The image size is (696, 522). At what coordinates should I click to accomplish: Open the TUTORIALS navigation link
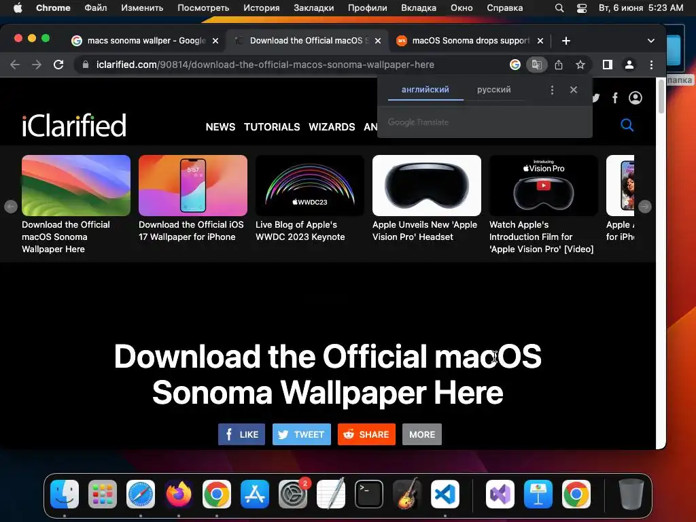point(272,127)
